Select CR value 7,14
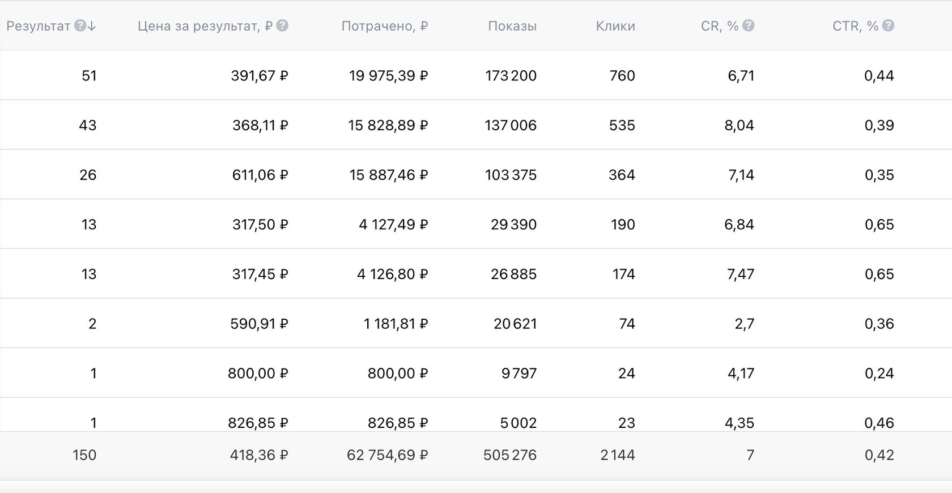This screenshot has height=493, width=952. coord(741,175)
